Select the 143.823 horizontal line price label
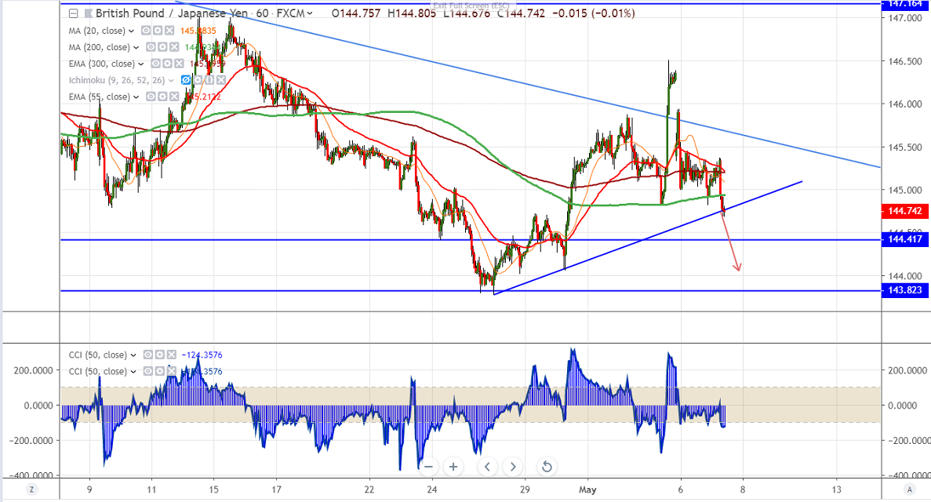This screenshot has width=931, height=502. pyautogui.click(x=905, y=290)
